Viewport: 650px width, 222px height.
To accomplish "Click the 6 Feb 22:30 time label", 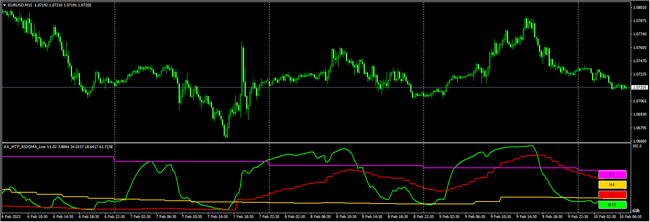I will coord(115,217).
